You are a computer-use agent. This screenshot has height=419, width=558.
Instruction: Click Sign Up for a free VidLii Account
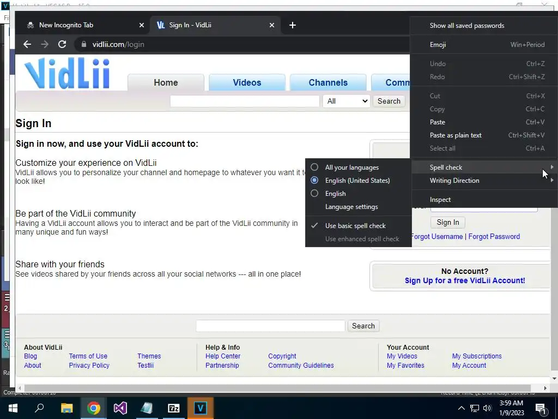[465, 281]
